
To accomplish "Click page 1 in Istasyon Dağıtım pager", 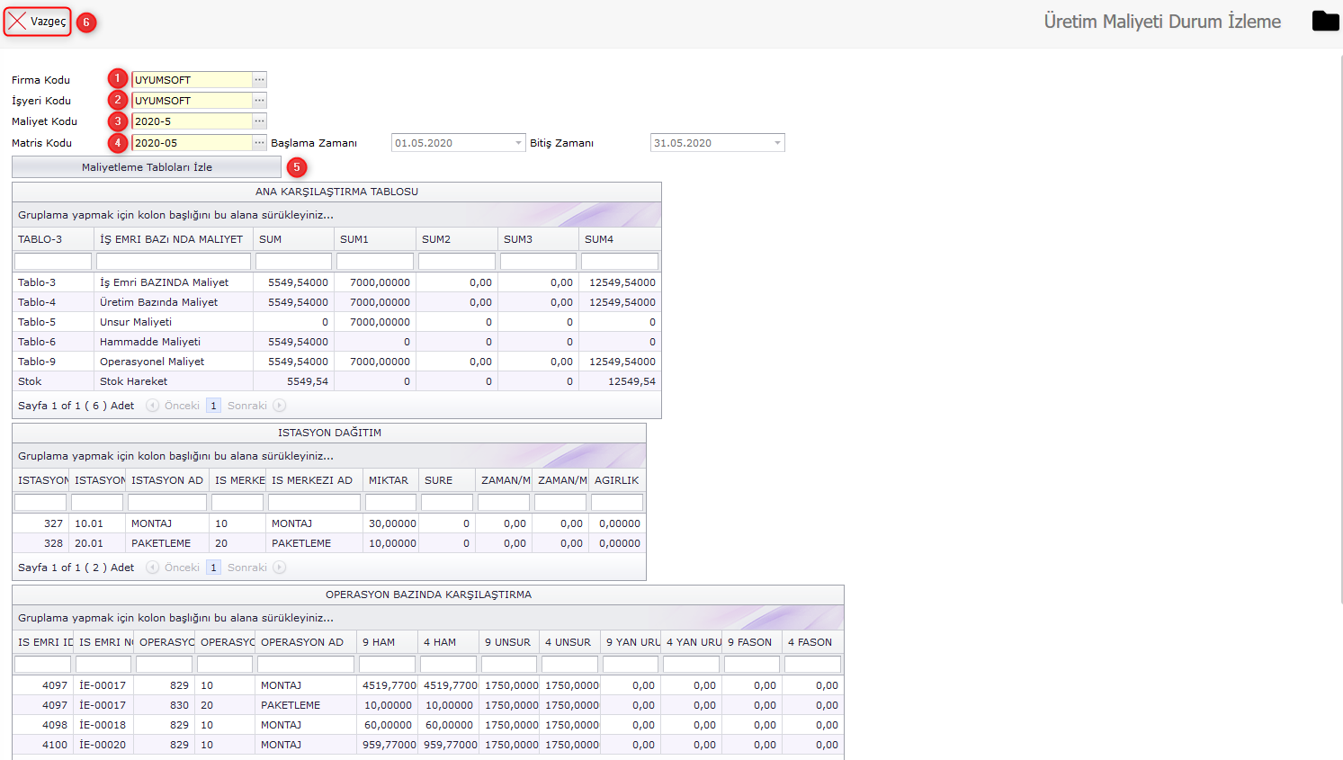I will (213, 568).
